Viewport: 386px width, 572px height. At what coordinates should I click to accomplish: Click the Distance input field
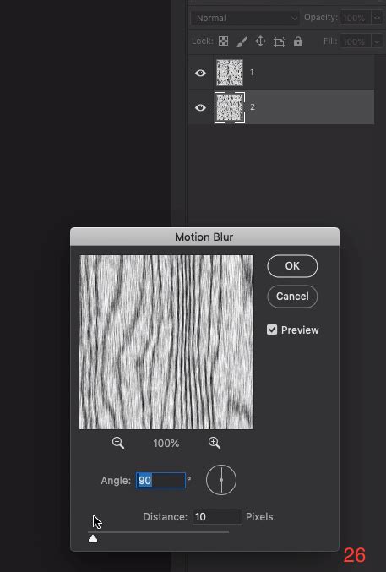tap(217, 516)
